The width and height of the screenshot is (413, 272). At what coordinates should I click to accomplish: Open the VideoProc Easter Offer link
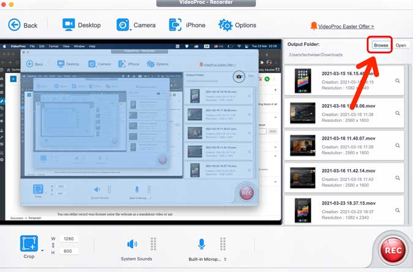[x=346, y=26]
